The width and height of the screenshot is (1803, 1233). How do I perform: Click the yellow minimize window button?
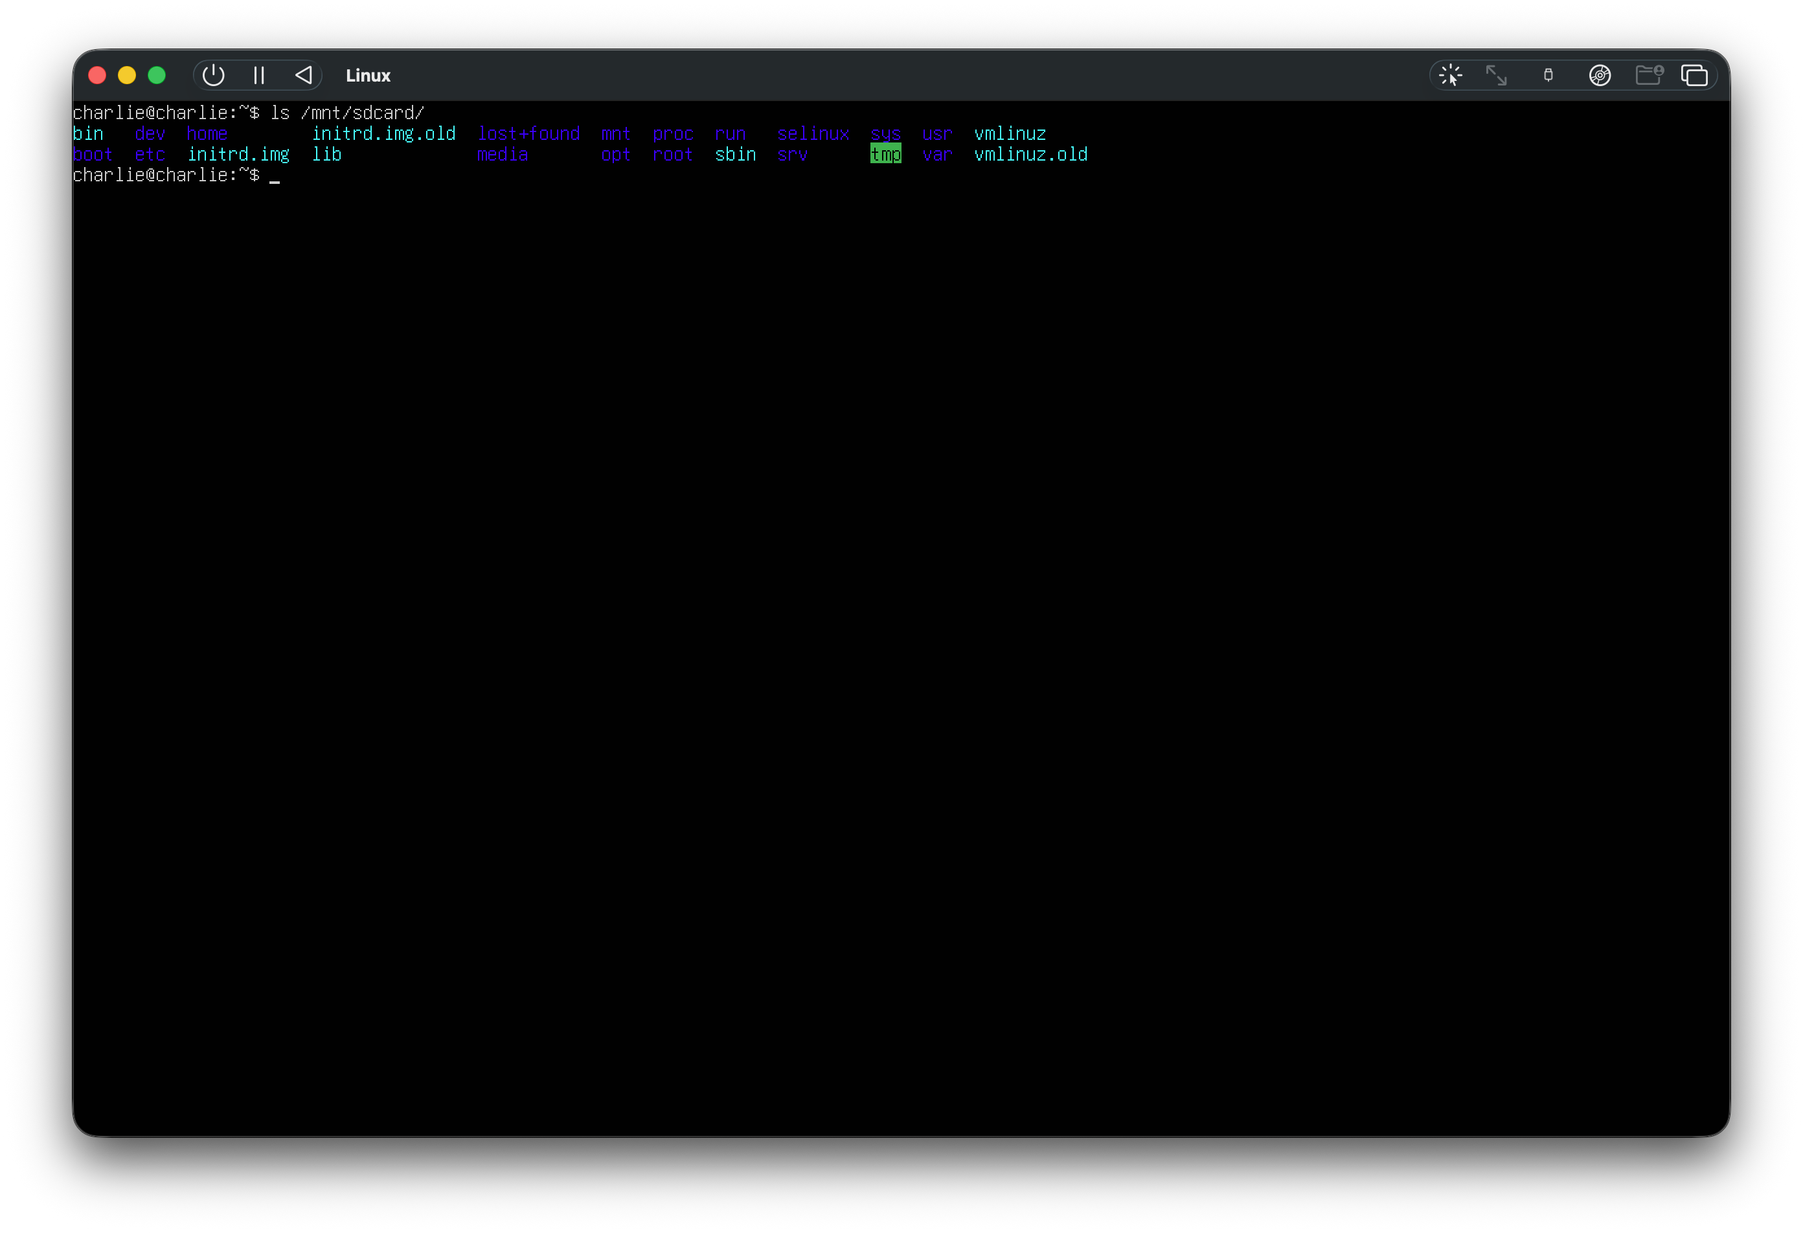127,75
